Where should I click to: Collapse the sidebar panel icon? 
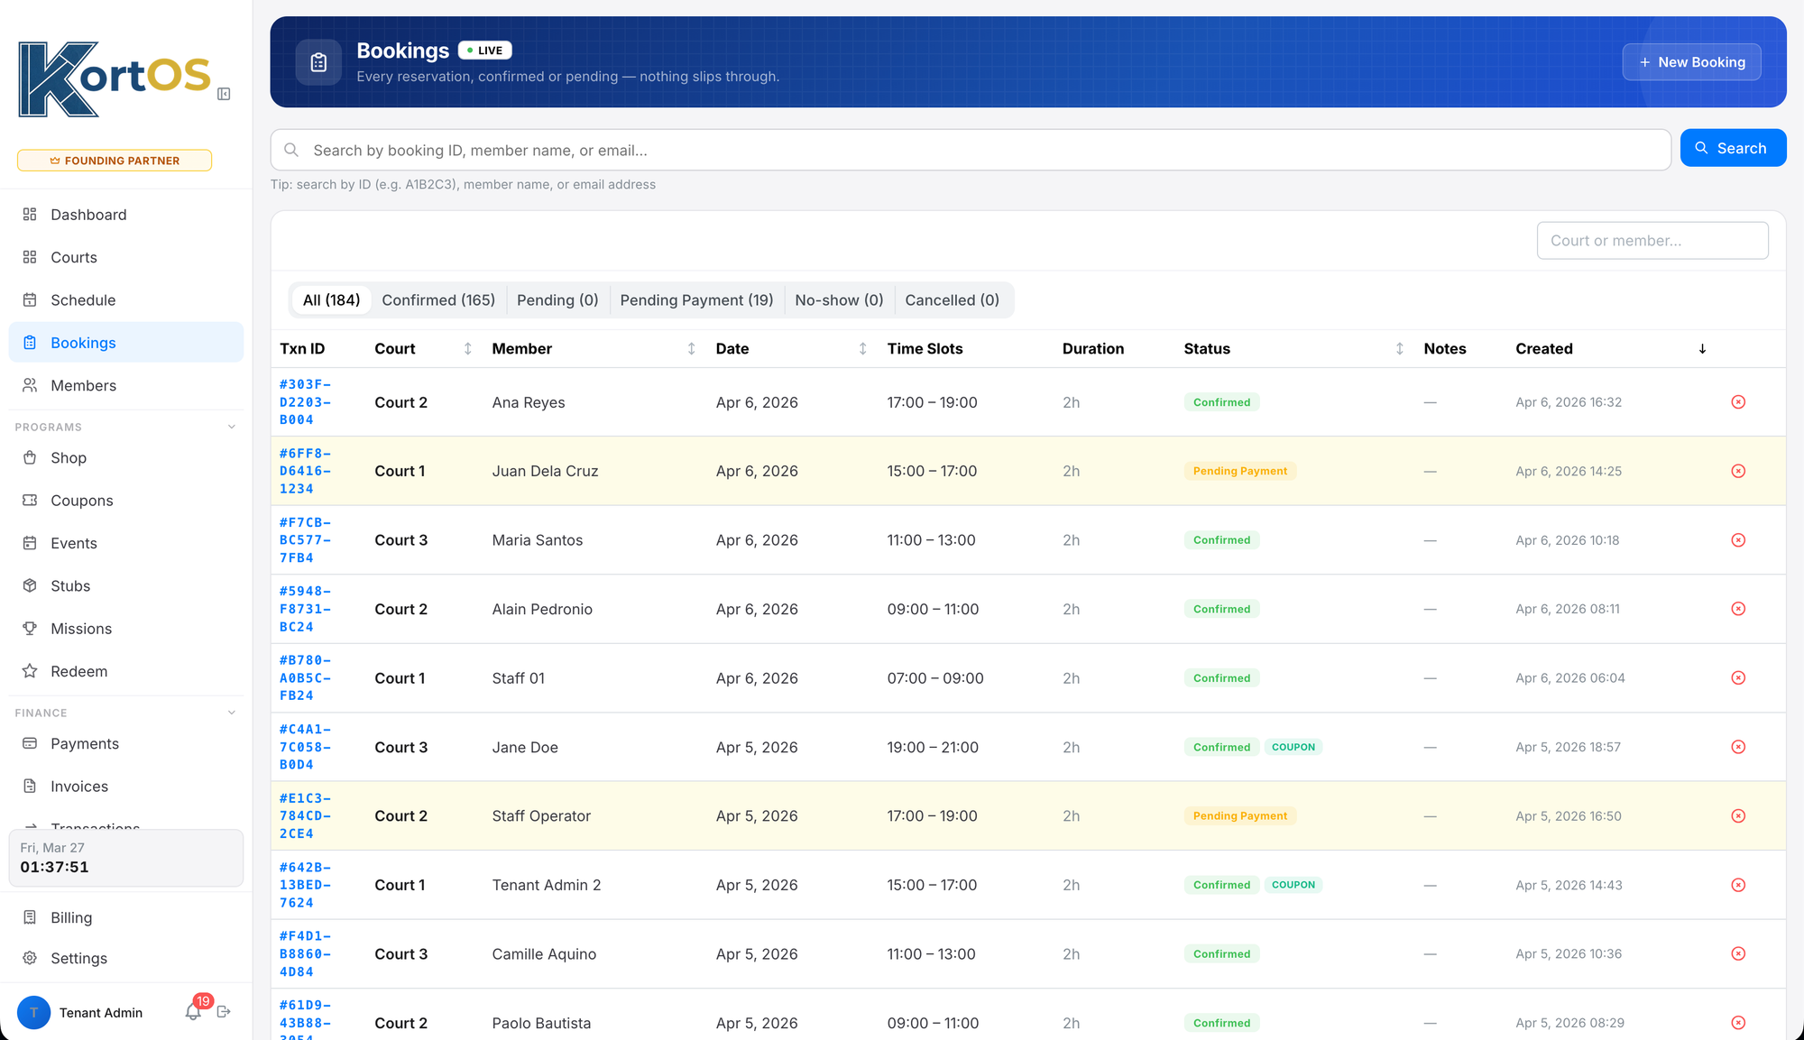coord(224,94)
